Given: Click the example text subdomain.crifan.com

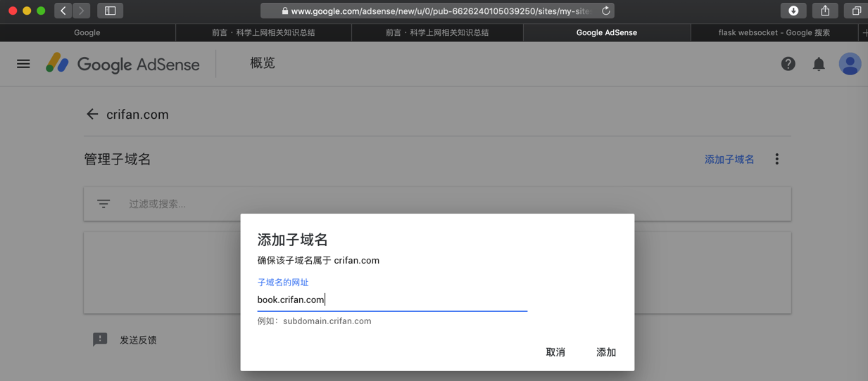Looking at the screenshot, I should [327, 321].
